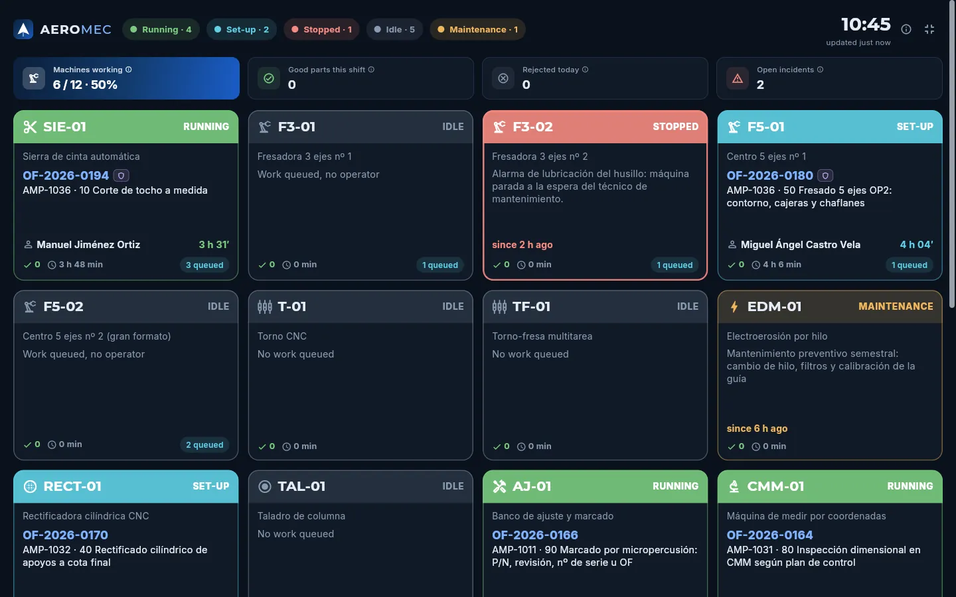Click the 3 queued badge on SIE-01

(x=204, y=265)
